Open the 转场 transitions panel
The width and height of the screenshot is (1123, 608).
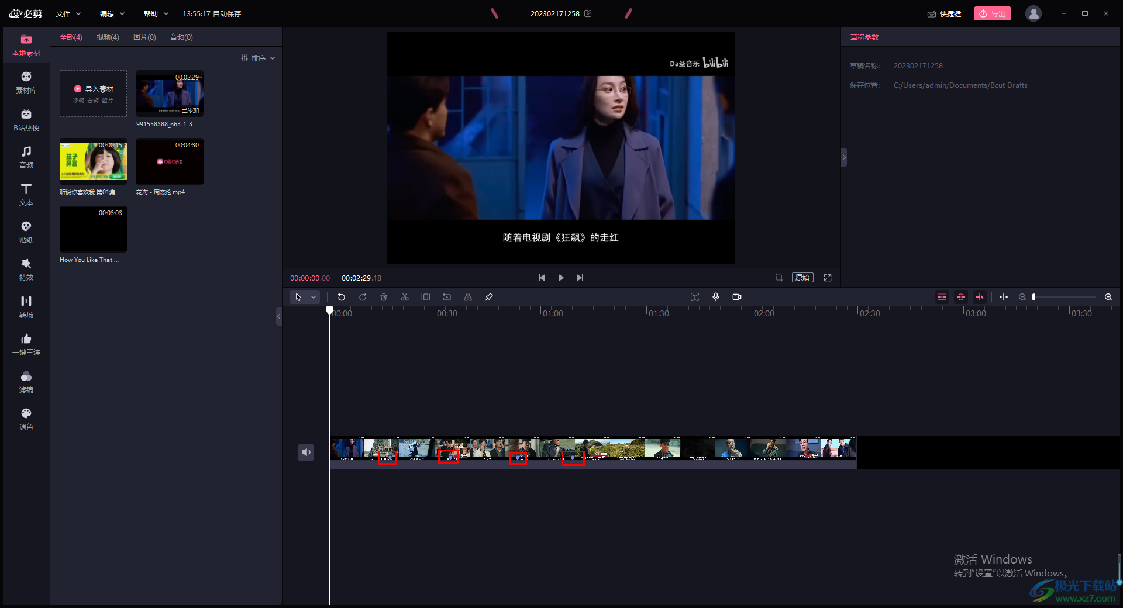[x=26, y=308]
